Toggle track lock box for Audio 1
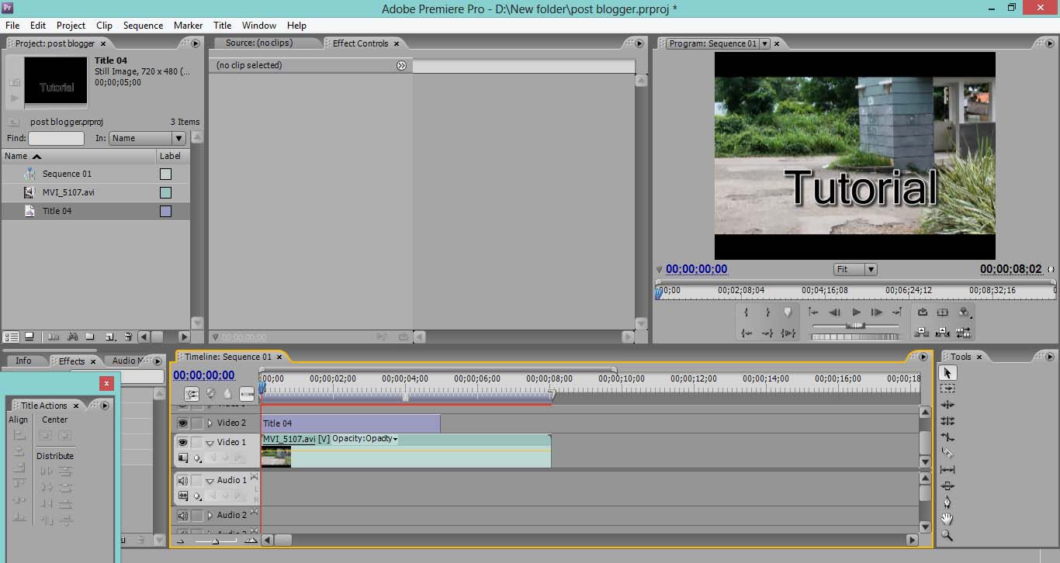 (197, 481)
